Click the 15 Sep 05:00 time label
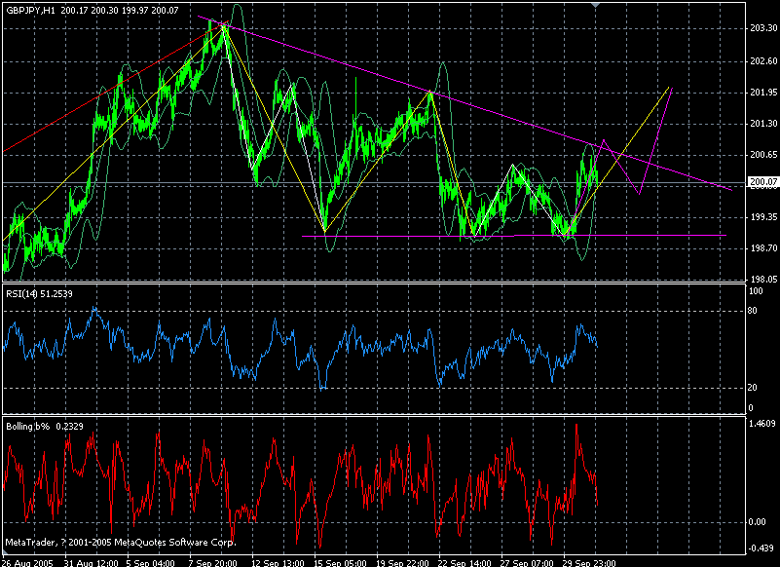The image size is (780, 567). 340,563
